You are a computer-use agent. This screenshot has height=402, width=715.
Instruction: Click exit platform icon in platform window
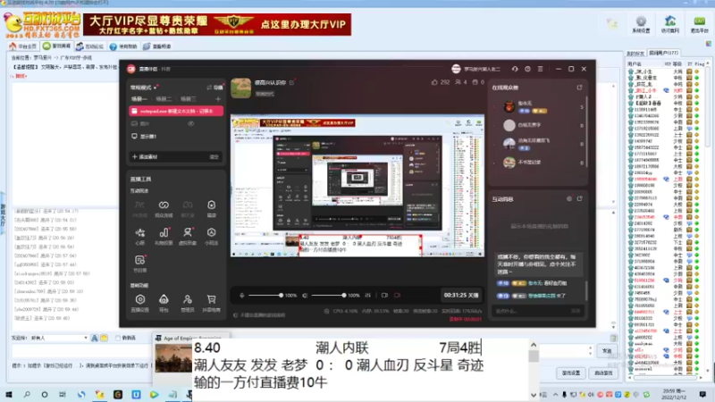pos(699,24)
